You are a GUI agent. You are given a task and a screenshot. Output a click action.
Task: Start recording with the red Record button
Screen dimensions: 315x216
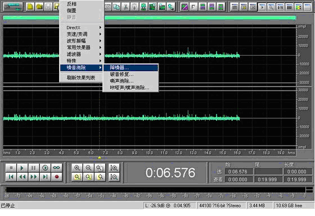click(x=56, y=177)
